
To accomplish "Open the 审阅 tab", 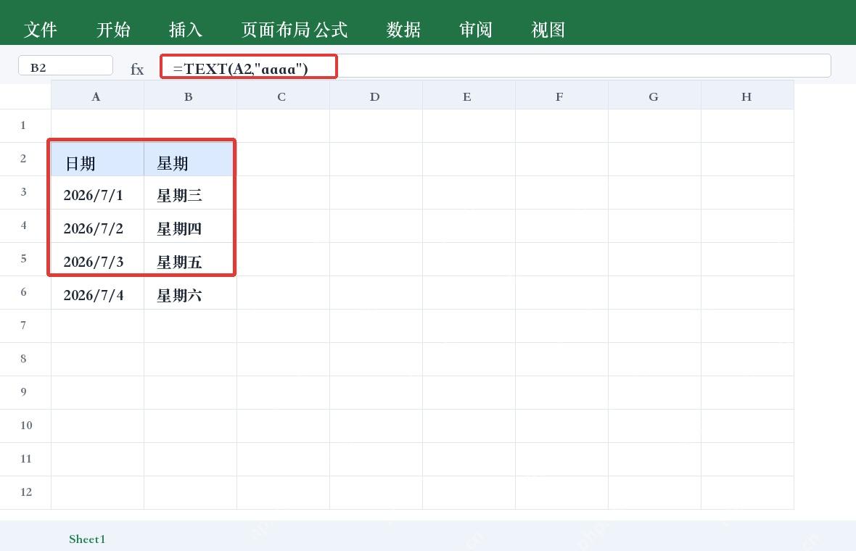I will click(x=475, y=30).
